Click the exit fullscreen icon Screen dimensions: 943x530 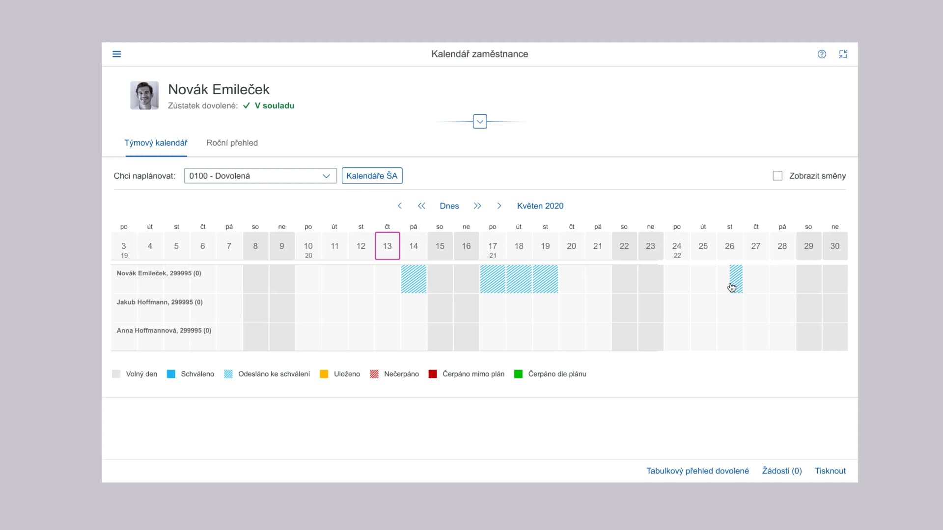click(x=843, y=54)
